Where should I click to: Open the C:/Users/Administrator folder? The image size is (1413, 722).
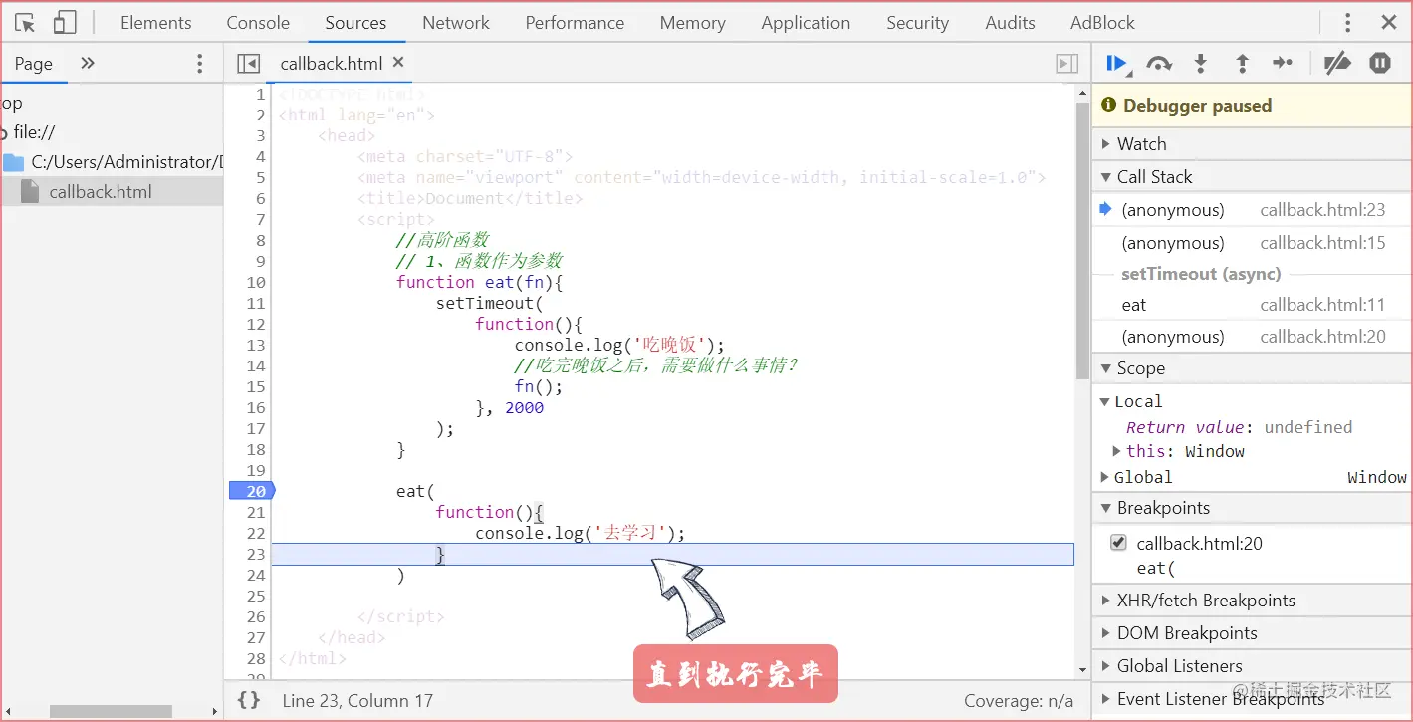coord(112,161)
